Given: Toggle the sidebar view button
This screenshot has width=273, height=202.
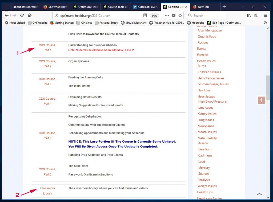Looking at the screenshot, I should click(256, 15).
